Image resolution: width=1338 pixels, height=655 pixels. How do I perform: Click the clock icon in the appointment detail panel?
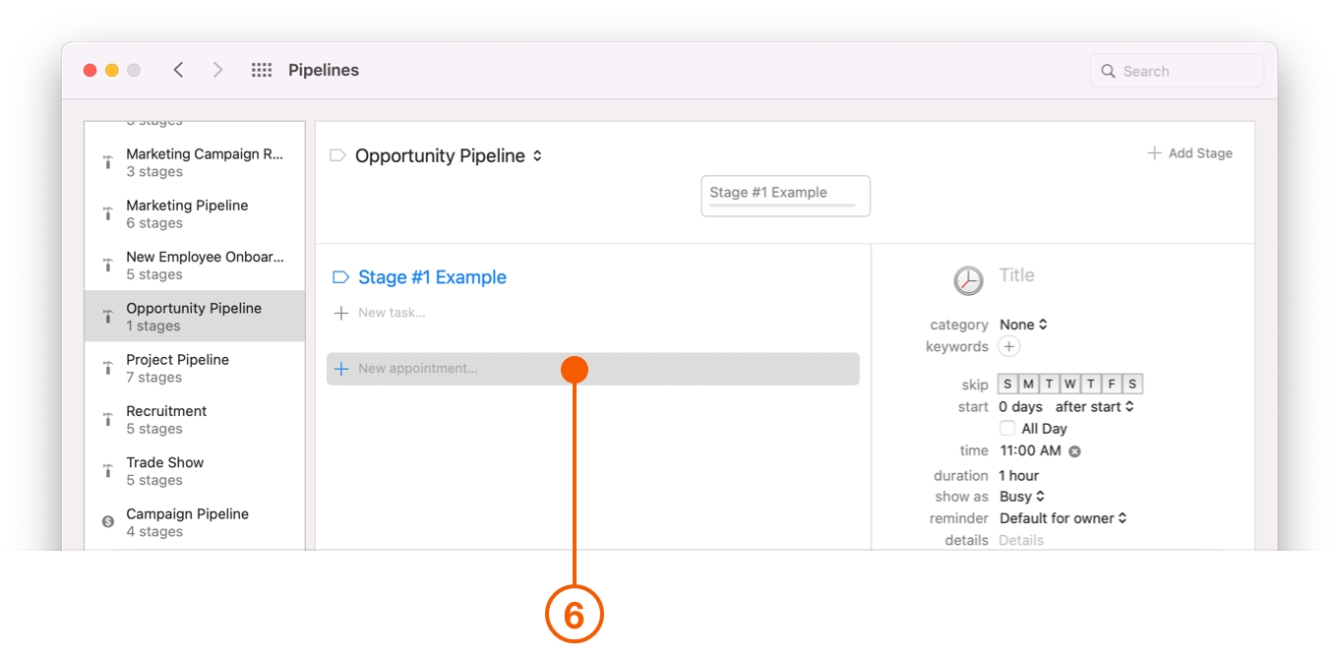tap(968, 279)
